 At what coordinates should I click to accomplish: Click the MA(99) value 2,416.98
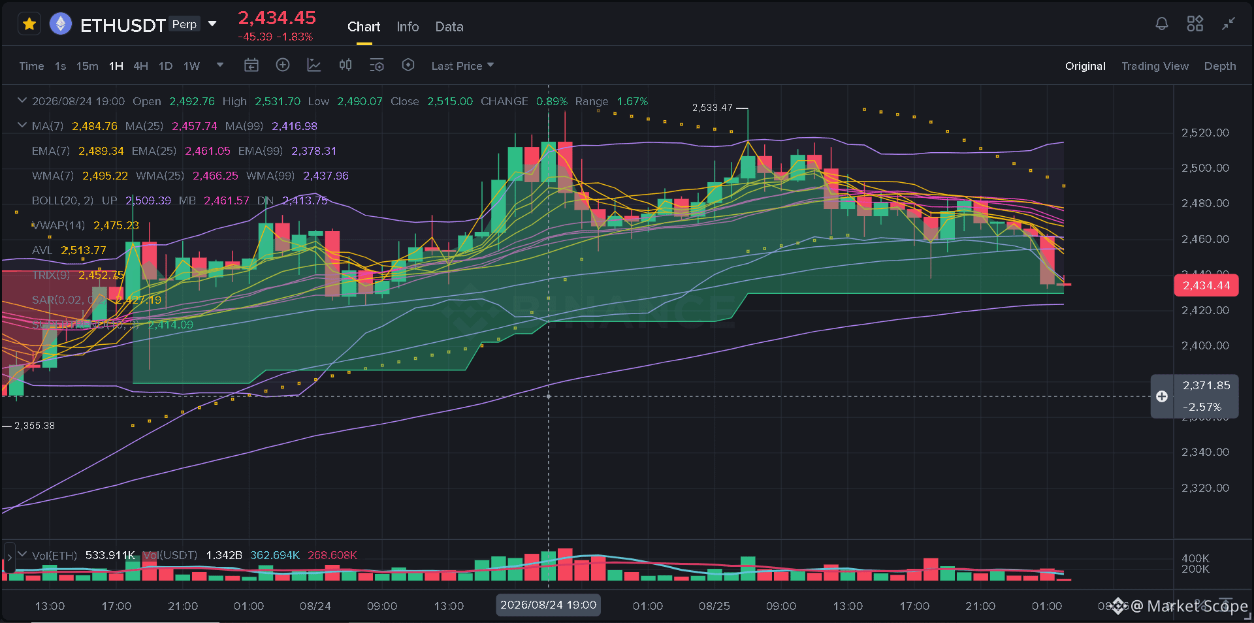click(295, 126)
